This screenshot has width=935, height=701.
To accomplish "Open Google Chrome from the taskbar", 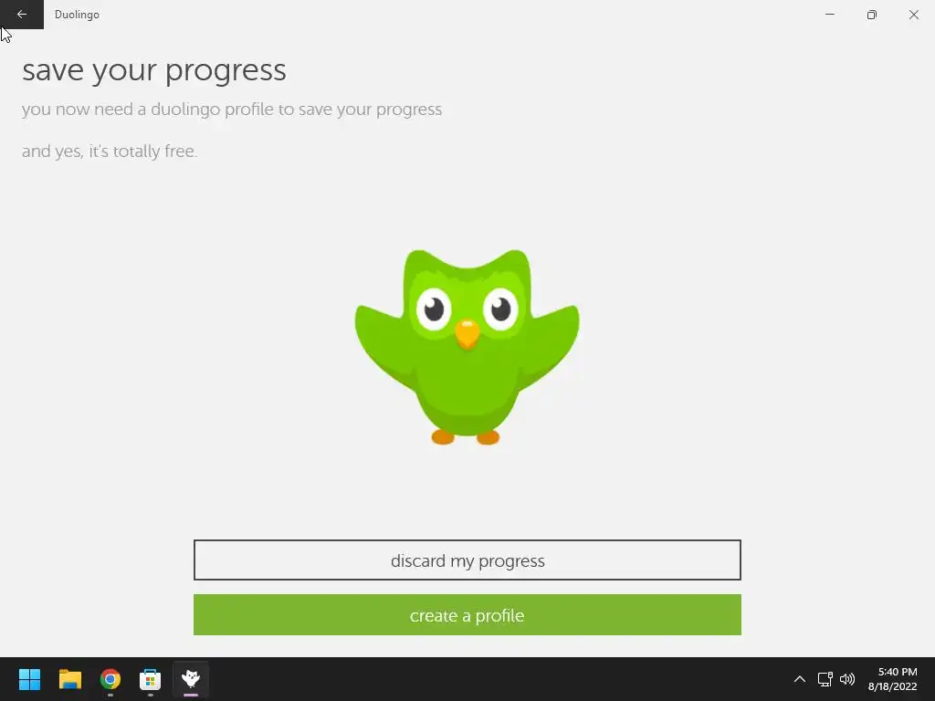I will click(110, 679).
